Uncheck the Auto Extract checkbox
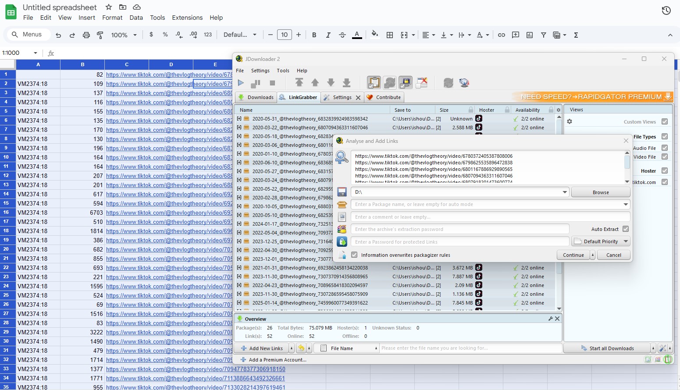Screen dimensions: 680x390 click(626, 229)
